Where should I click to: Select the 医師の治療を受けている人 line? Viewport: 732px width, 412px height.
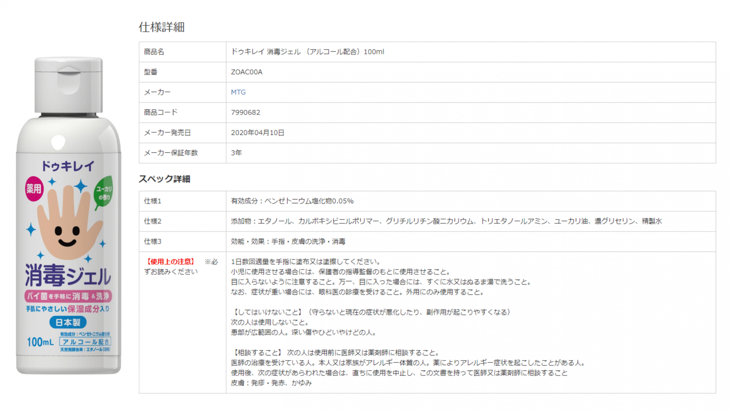pyautogui.click(x=408, y=363)
